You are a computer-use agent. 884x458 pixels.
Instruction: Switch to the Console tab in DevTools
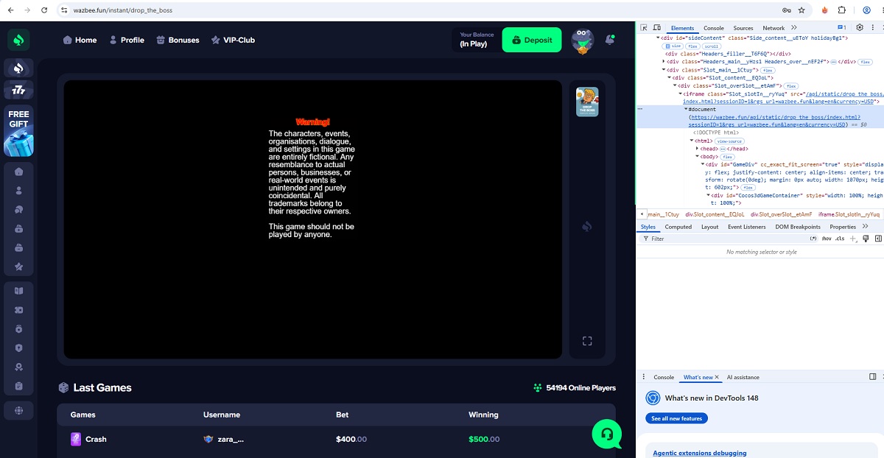click(x=713, y=28)
